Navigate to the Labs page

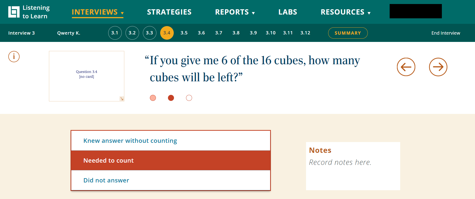tap(288, 12)
